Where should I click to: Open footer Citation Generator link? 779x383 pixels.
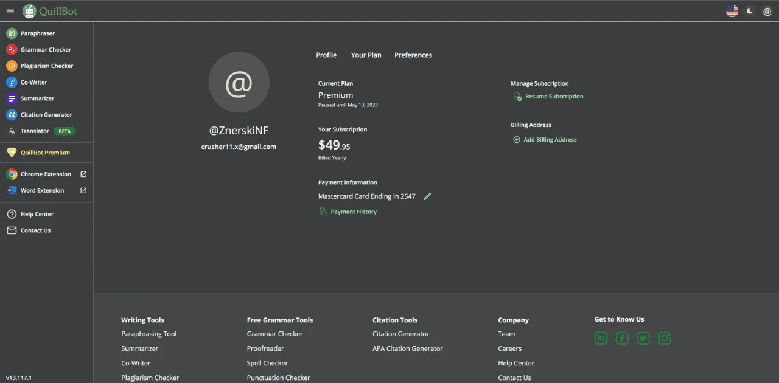[x=400, y=334]
